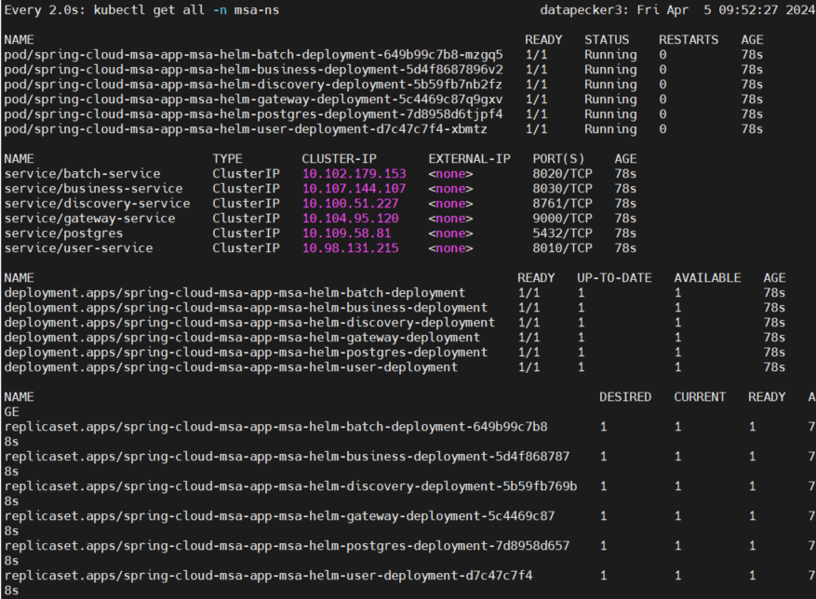Click deployment.apps discovery-deployment row name
Viewport: 816px width, 599px height.
[x=249, y=323]
